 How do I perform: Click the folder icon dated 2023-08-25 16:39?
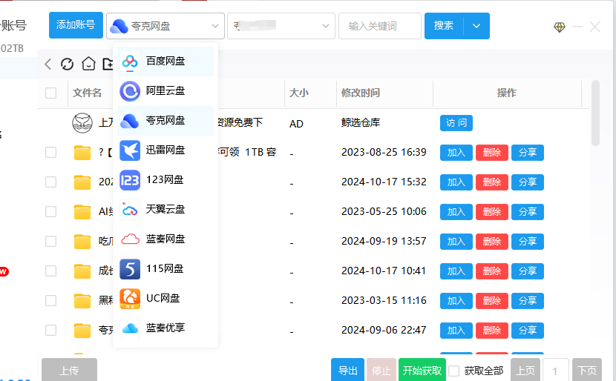(82, 153)
